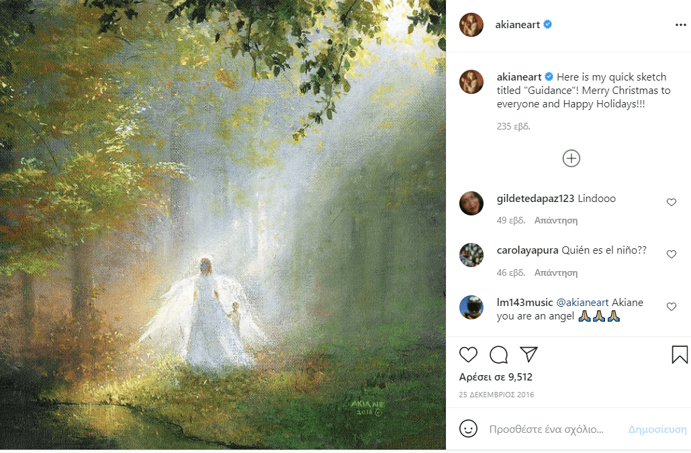Click the heart icon to like the post
This screenshot has width=691, height=453.
pyautogui.click(x=469, y=354)
